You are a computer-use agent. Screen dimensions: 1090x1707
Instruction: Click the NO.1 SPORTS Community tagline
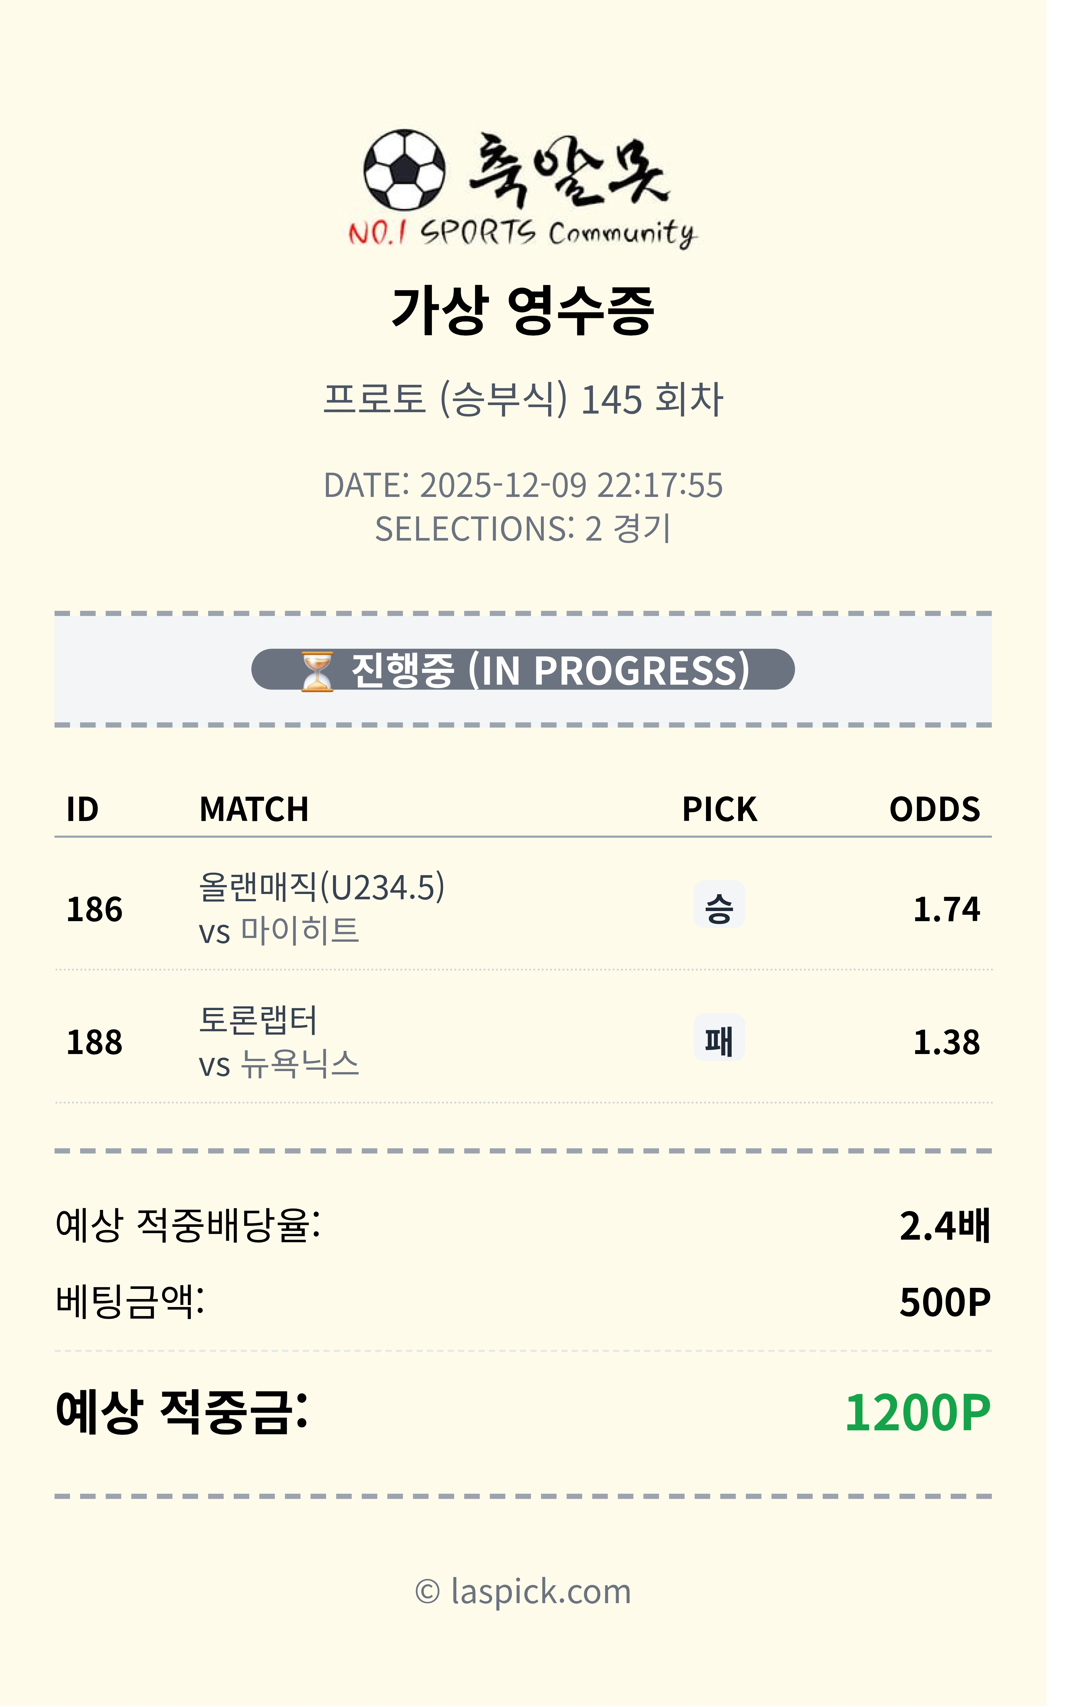click(x=523, y=232)
